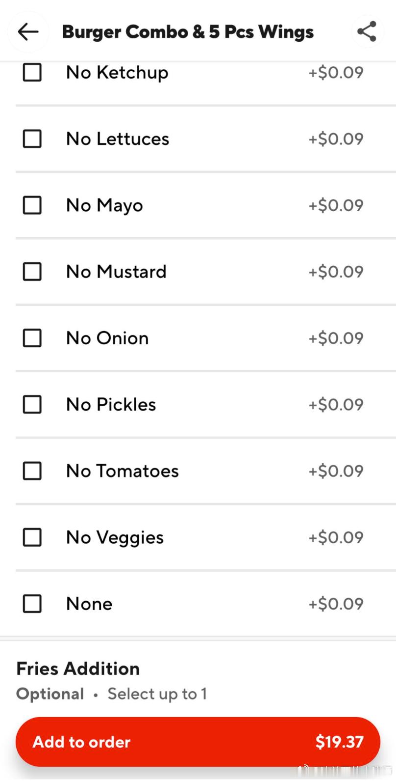Click the Add to order button
The height and width of the screenshot is (781, 396).
[x=198, y=742]
